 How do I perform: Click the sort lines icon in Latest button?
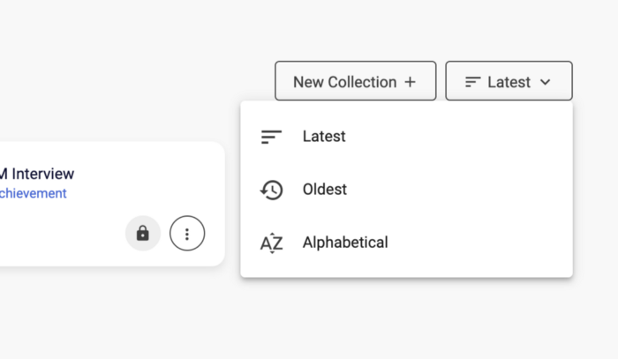472,82
